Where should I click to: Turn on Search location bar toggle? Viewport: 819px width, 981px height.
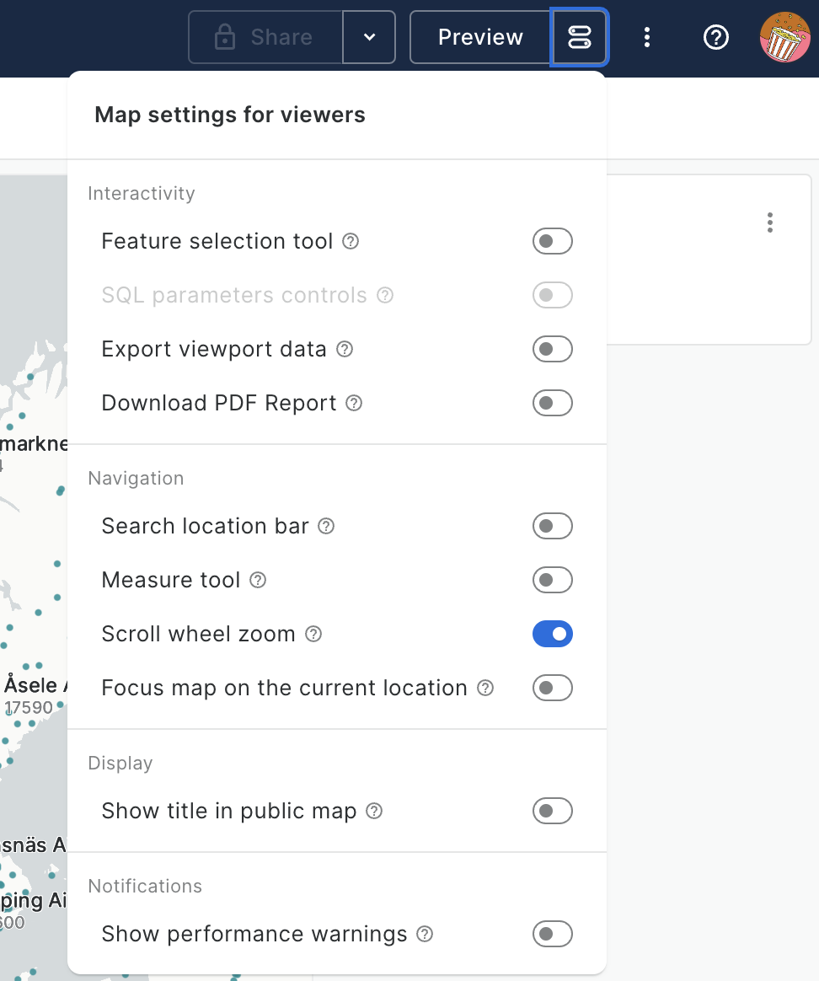pyautogui.click(x=552, y=526)
